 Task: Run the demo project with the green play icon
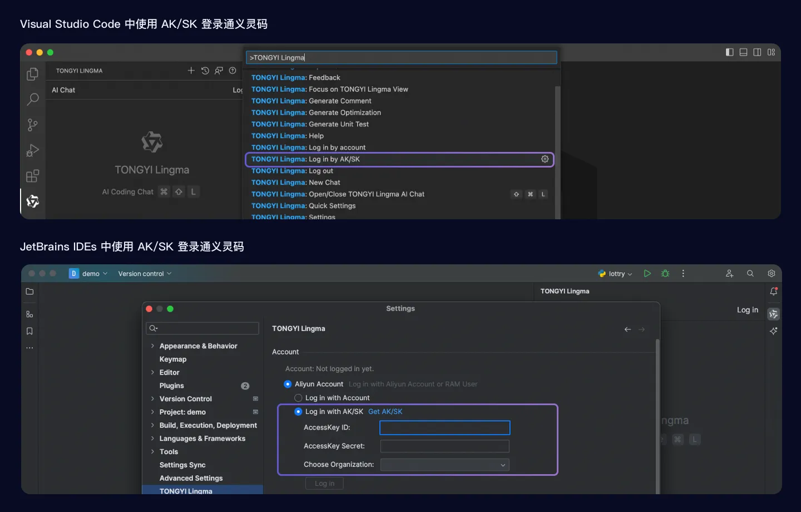point(647,273)
